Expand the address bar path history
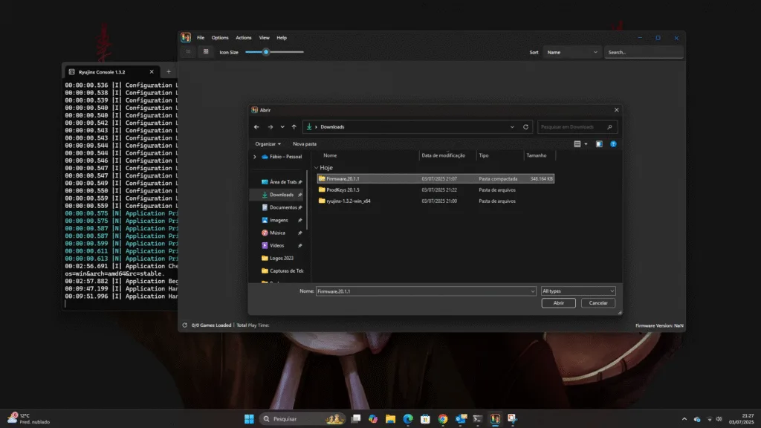Screen dimensions: 761x428 pyautogui.click(x=512, y=127)
